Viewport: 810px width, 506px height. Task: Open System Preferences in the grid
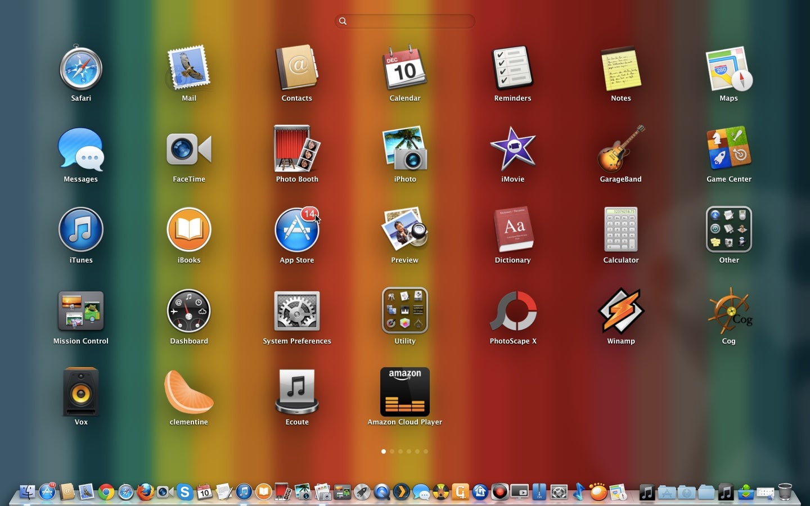296,311
